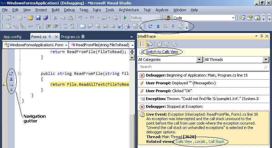Image resolution: width=272 pixels, height=148 pixels.
Task: Open the Debug menu
Action: tap(69, 10)
